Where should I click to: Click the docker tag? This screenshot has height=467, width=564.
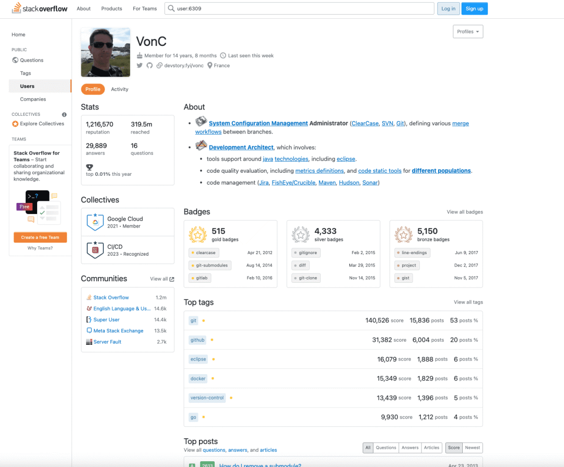(198, 379)
